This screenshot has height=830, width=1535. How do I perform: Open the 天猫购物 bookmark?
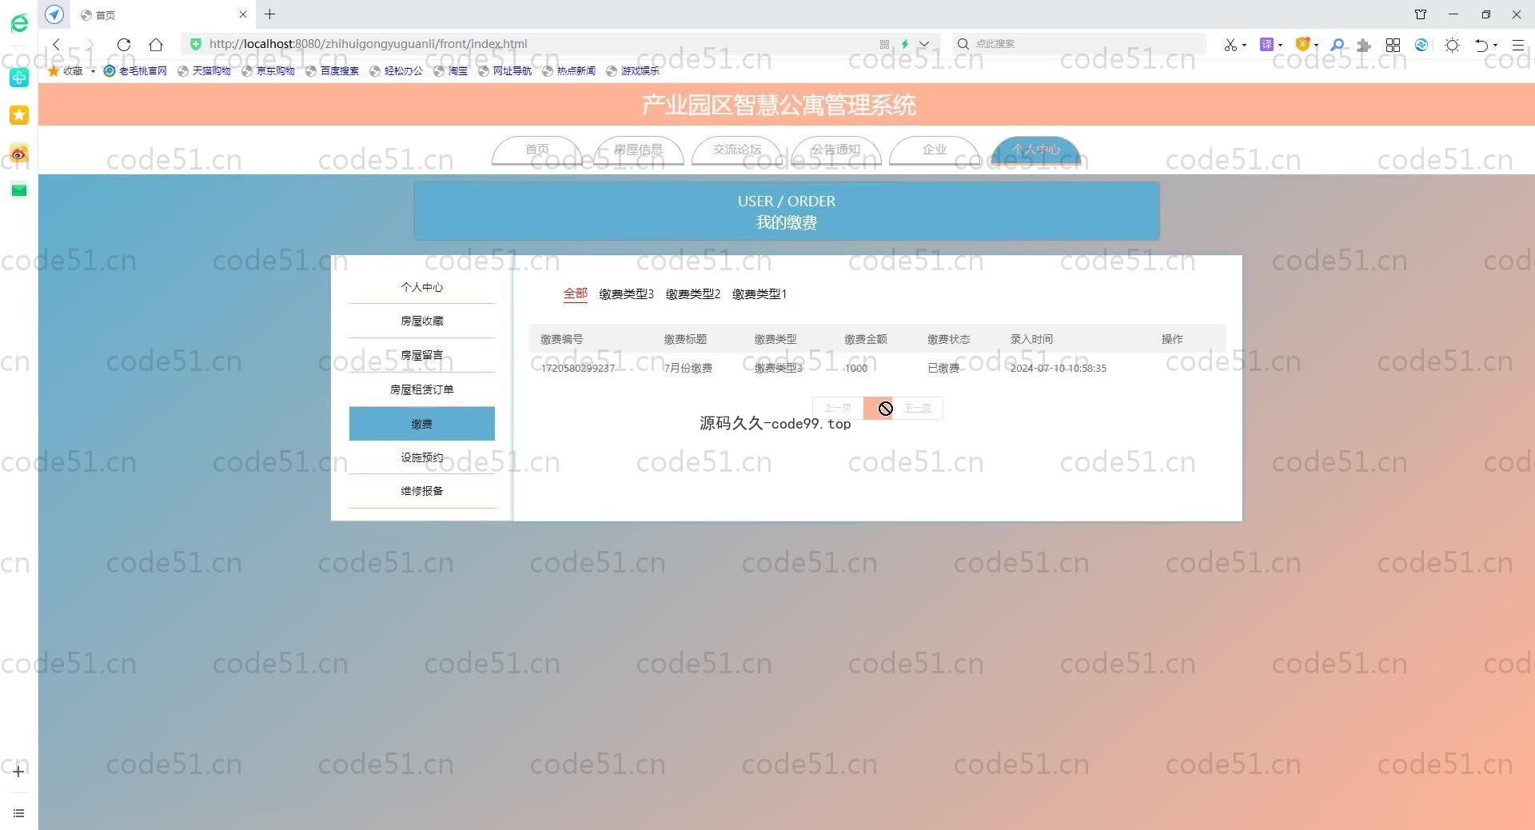pos(204,70)
